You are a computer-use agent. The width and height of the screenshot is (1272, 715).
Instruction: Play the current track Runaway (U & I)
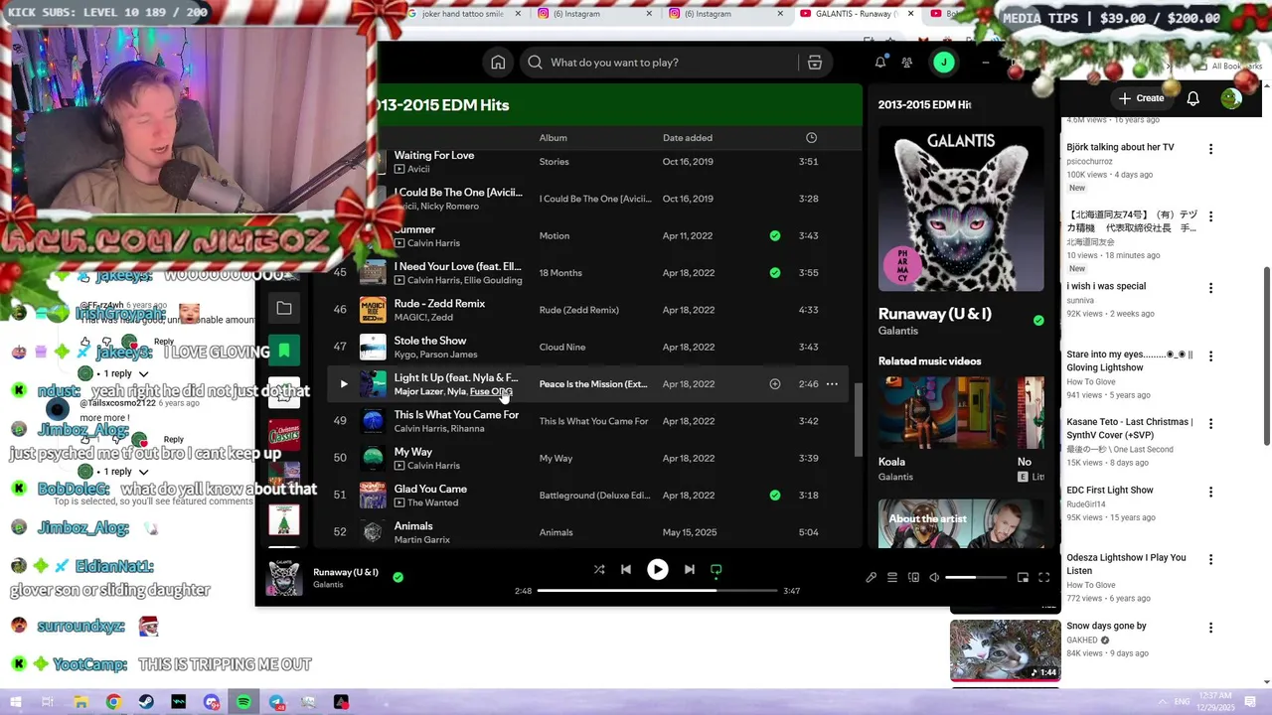[658, 570]
